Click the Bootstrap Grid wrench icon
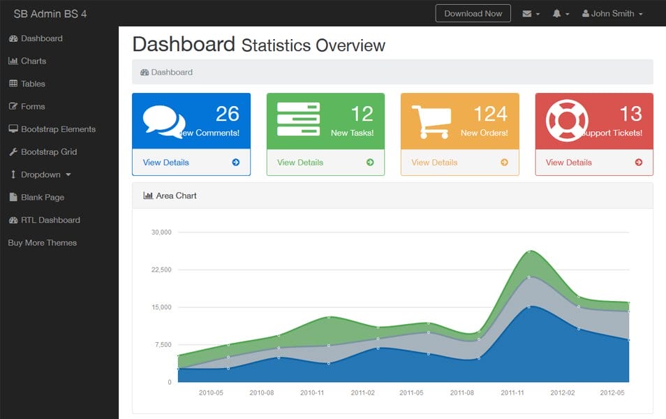666x419 pixels. [13, 152]
